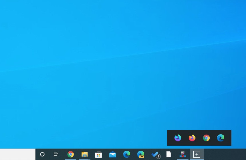Screen dimensions: 246x160
Task: Click the plus group icon on taskbar
Action: 197,154
